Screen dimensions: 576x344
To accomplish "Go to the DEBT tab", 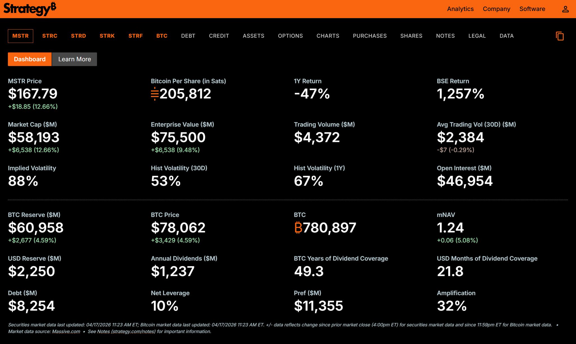I will (x=188, y=36).
